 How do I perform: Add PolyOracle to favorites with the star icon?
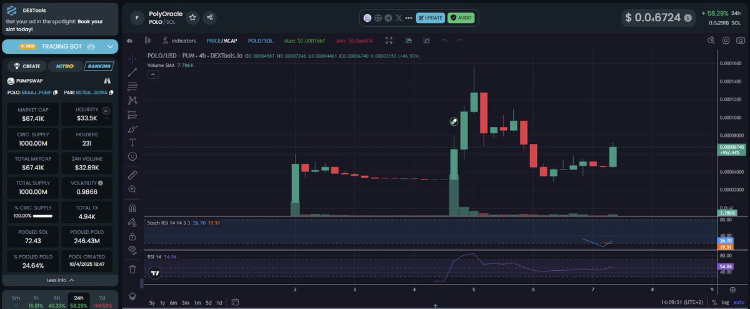(192, 18)
